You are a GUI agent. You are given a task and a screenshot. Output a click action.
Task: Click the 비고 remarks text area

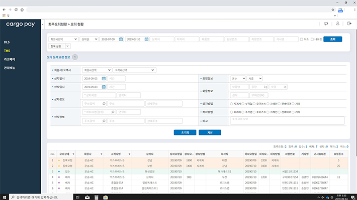pos(287,120)
